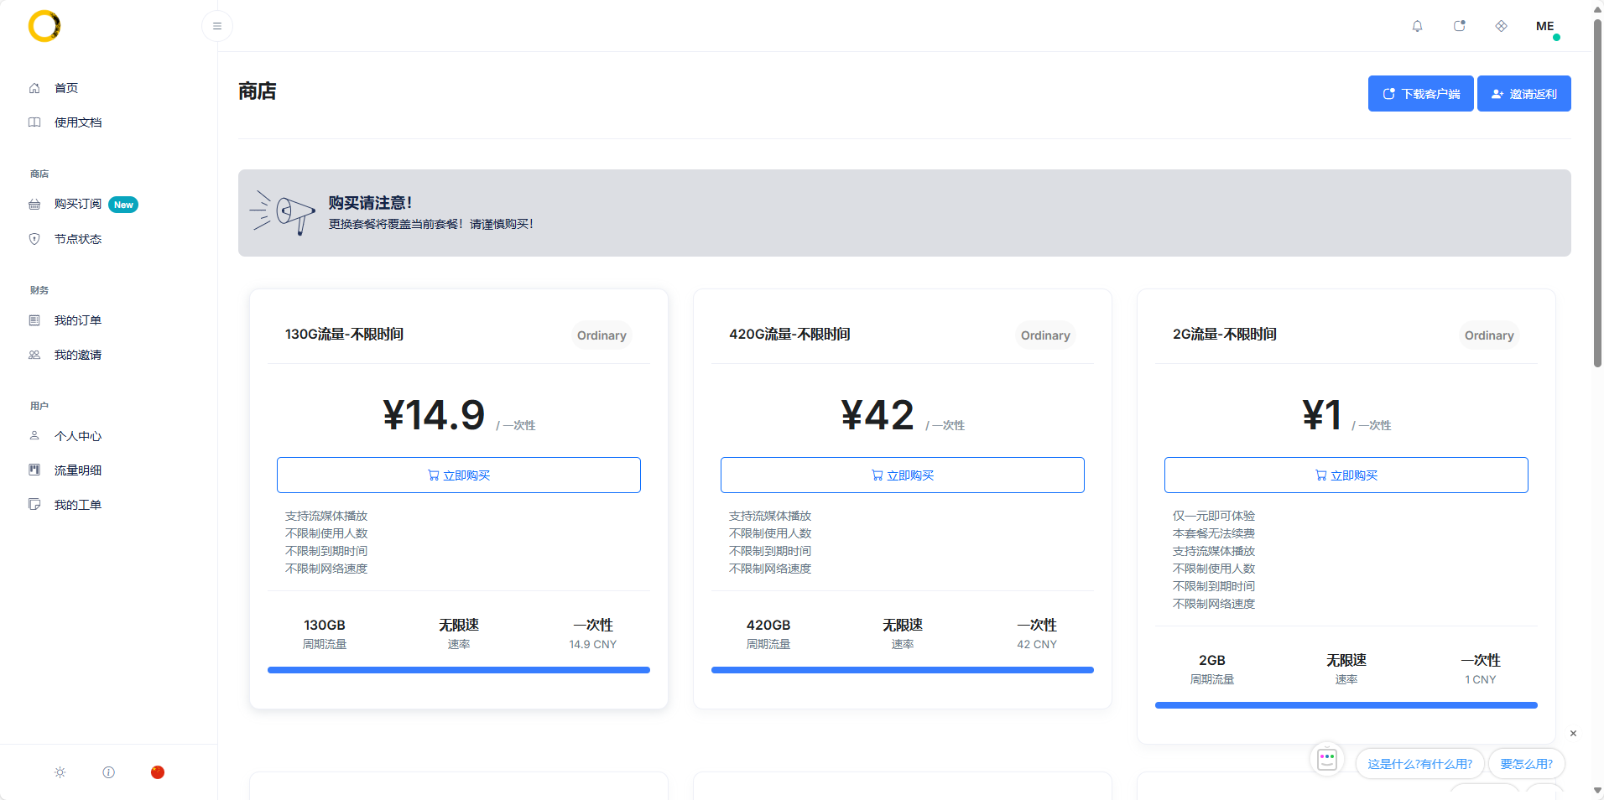The width and height of the screenshot is (1604, 800).
Task: Click the 邀请返利 button
Action: point(1523,94)
